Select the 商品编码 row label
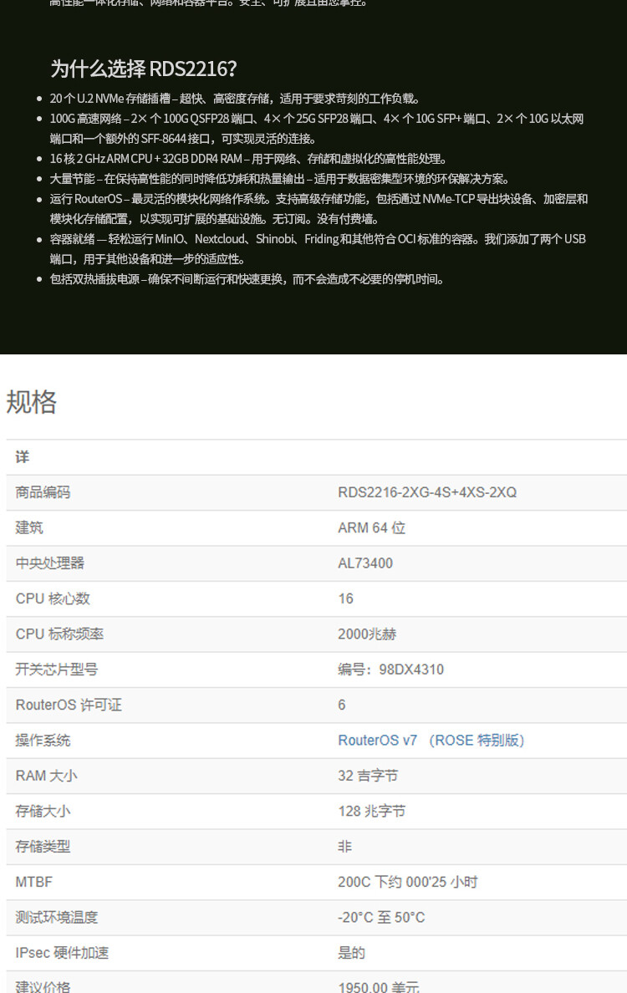627x993 pixels. pos(43,492)
